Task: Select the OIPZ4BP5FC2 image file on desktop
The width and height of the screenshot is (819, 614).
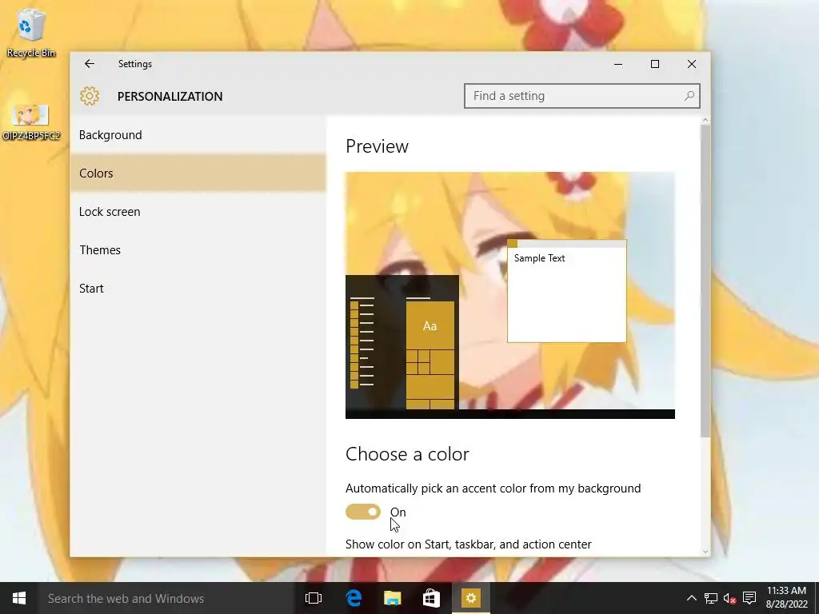Action: pyautogui.click(x=31, y=122)
